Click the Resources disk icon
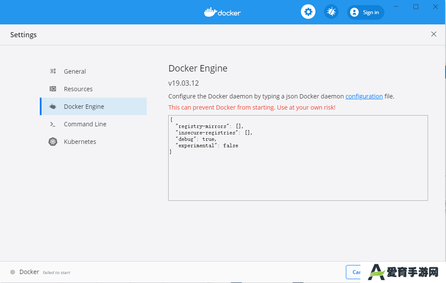Viewport: 446px width, 283px height. [x=53, y=89]
